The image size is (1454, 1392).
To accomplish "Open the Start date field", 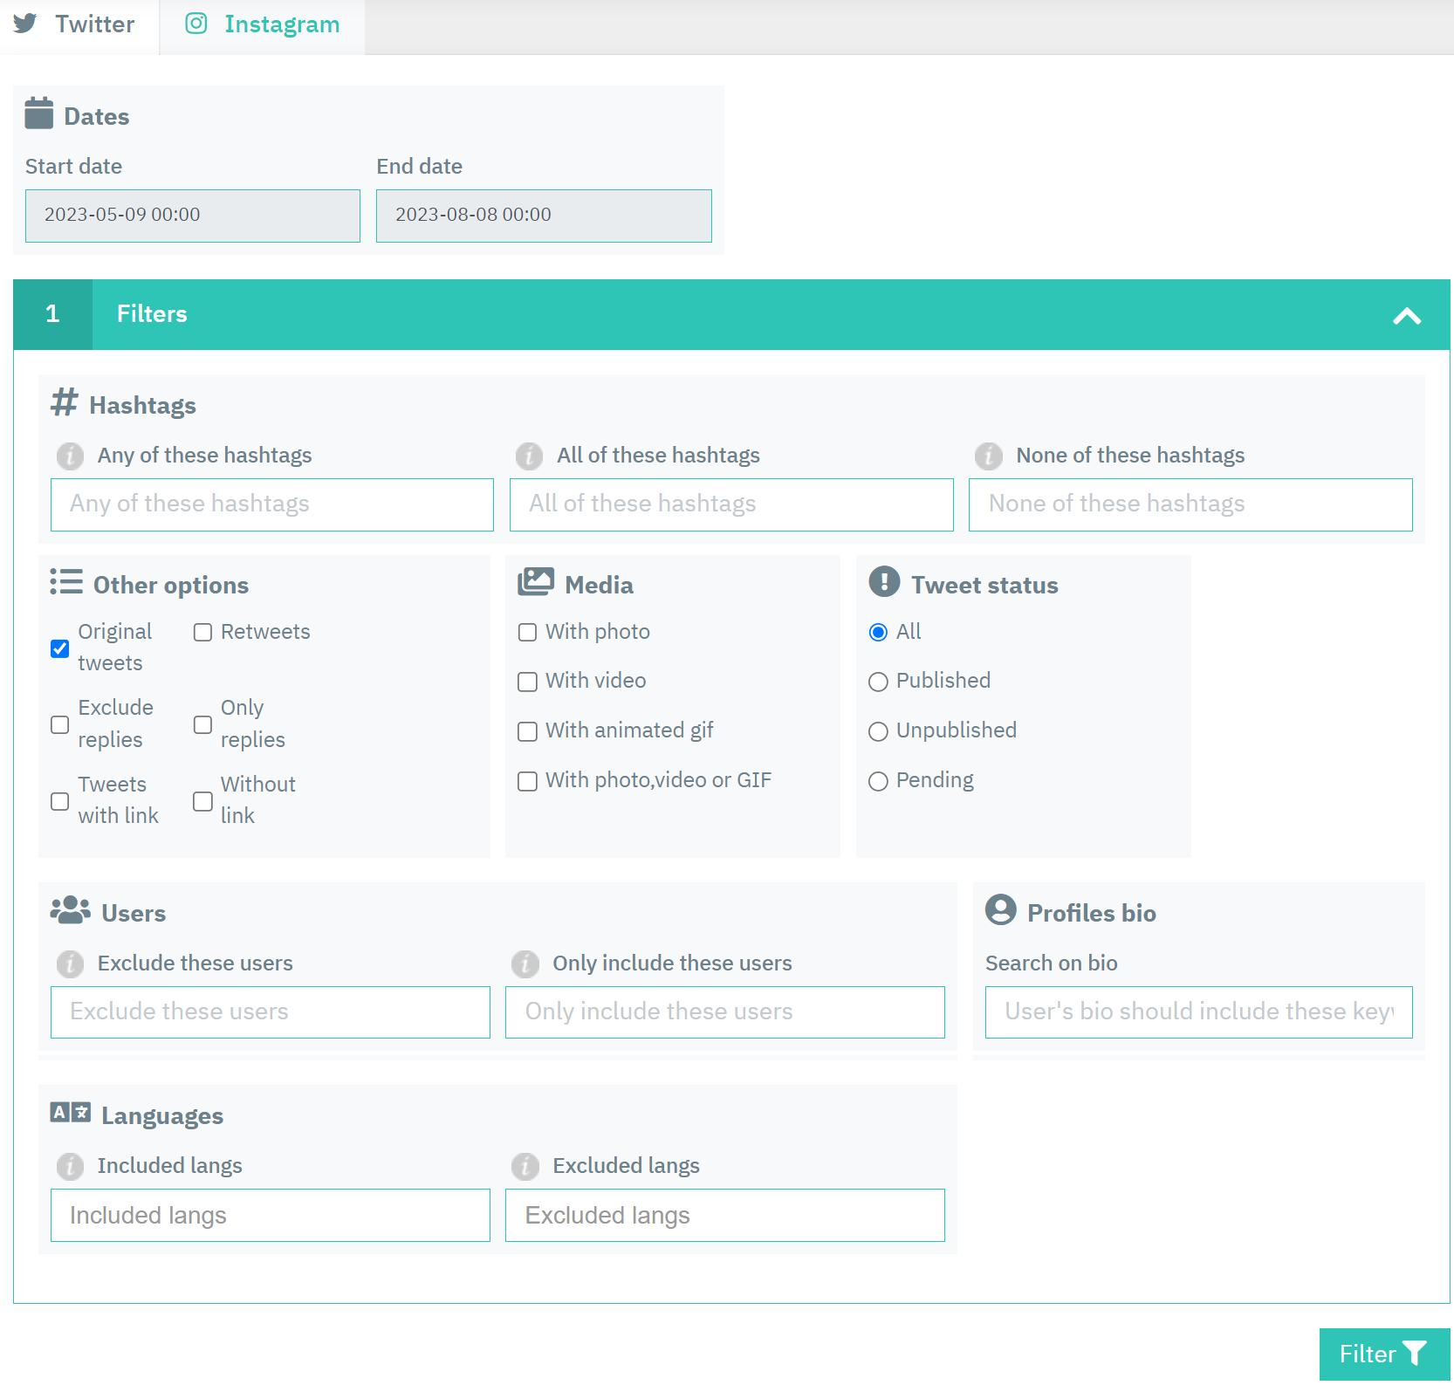I will click(x=193, y=216).
